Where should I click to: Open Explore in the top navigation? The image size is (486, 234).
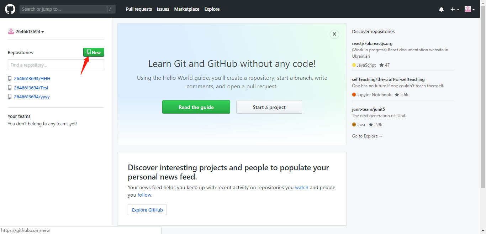[212, 9]
